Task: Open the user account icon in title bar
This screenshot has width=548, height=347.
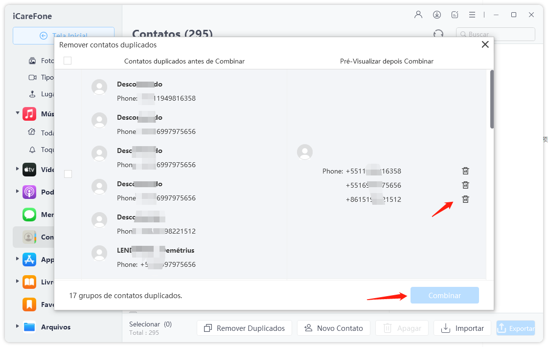Action: [x=418, y=15]
